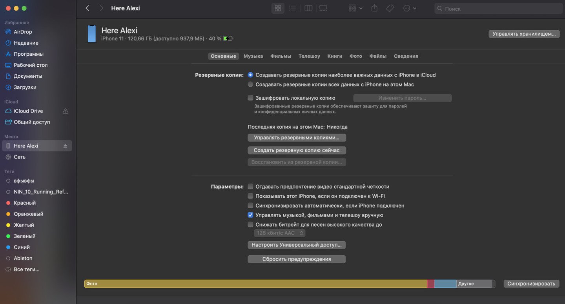Switch to the Фото tab
This screenshot has height=304, width=565.
click(356, 56)
